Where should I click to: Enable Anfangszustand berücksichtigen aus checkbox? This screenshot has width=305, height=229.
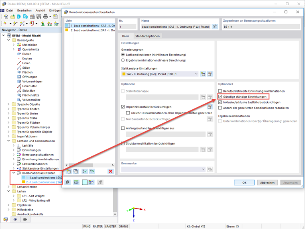[x=123, y=128]
